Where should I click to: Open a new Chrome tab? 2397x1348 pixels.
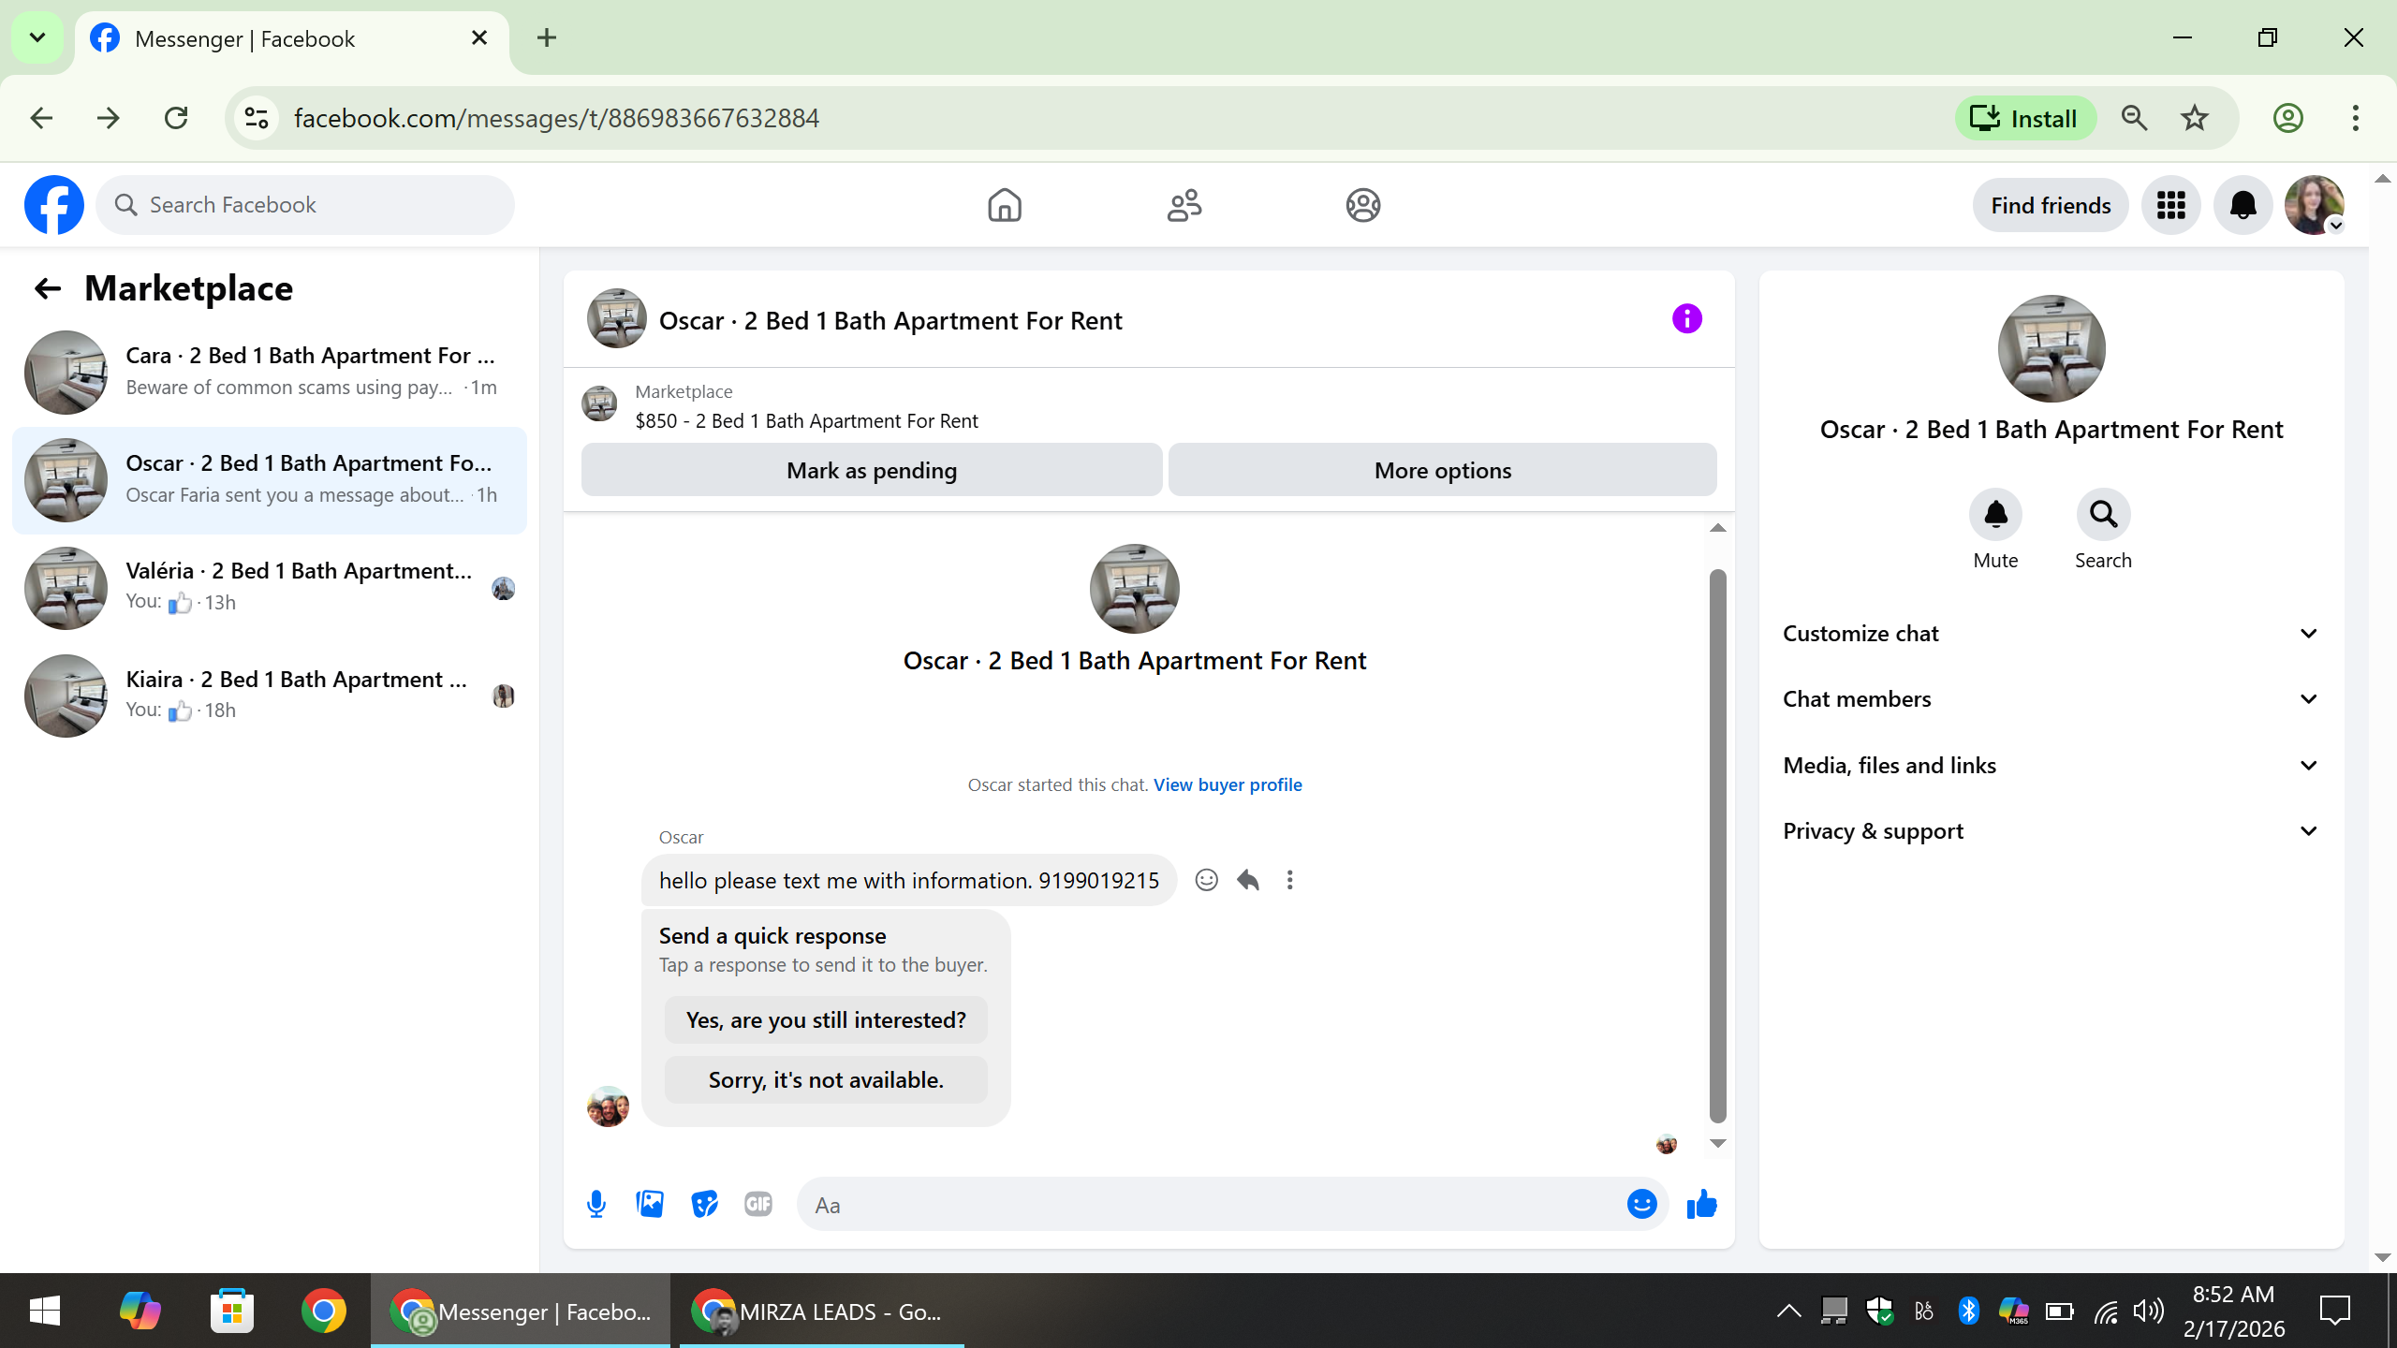(547, 37)
